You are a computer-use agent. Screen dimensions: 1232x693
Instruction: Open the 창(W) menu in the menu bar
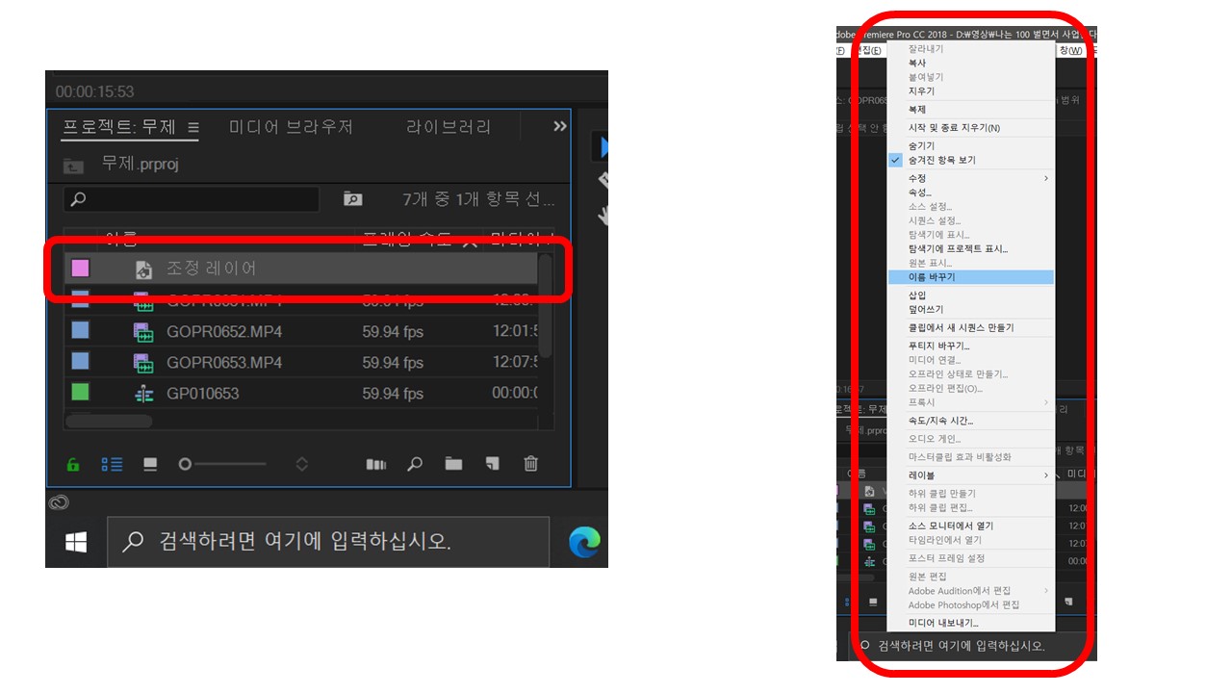(1070, 50)
